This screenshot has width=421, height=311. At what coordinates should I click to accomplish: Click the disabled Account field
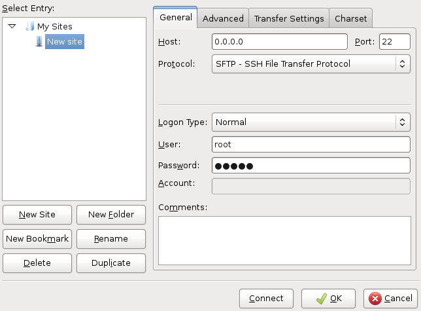point(311,186)
